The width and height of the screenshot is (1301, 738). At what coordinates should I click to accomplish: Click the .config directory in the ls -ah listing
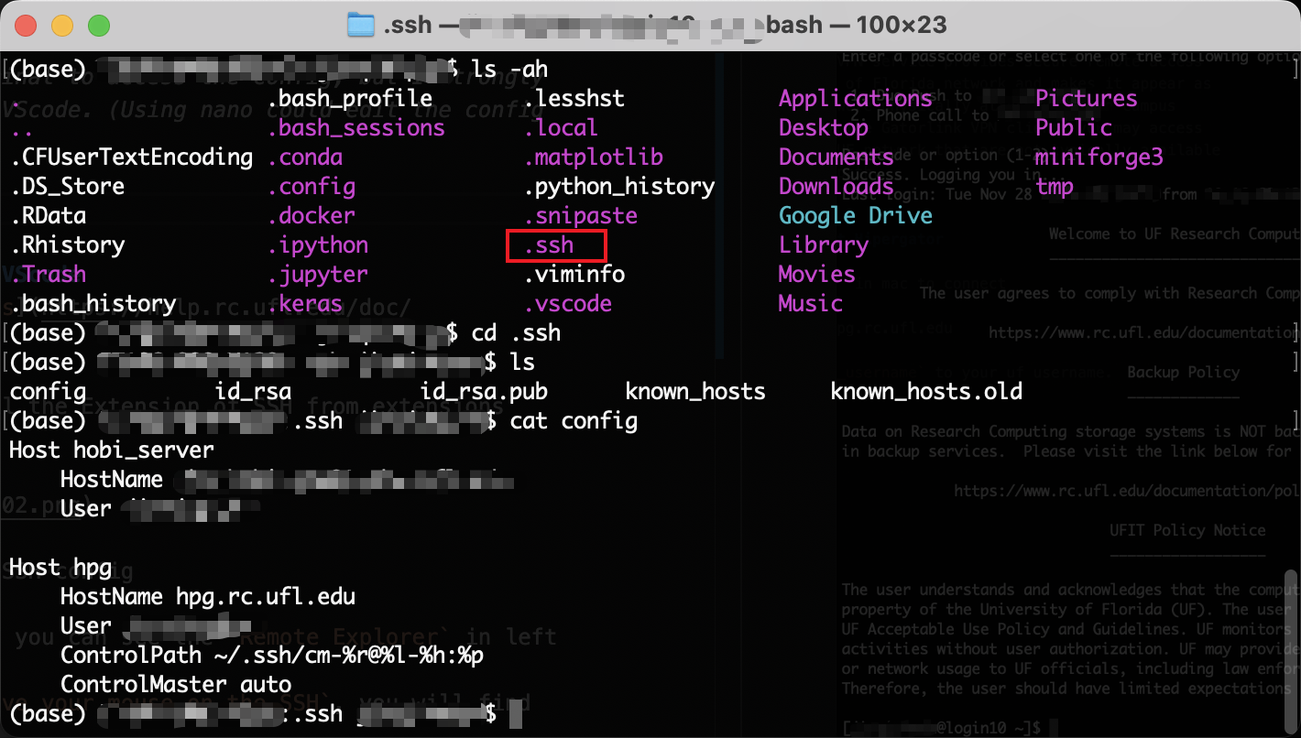click(x=312, y=186)
